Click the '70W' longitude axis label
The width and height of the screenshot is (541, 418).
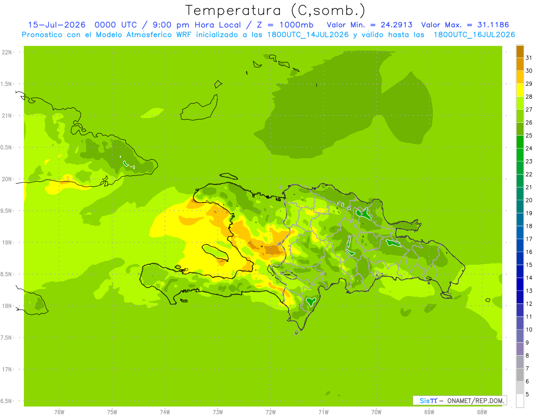tap(376, 412)
